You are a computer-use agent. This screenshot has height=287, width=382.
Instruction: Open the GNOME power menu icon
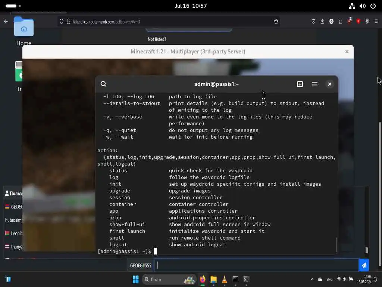pos(373,6)
